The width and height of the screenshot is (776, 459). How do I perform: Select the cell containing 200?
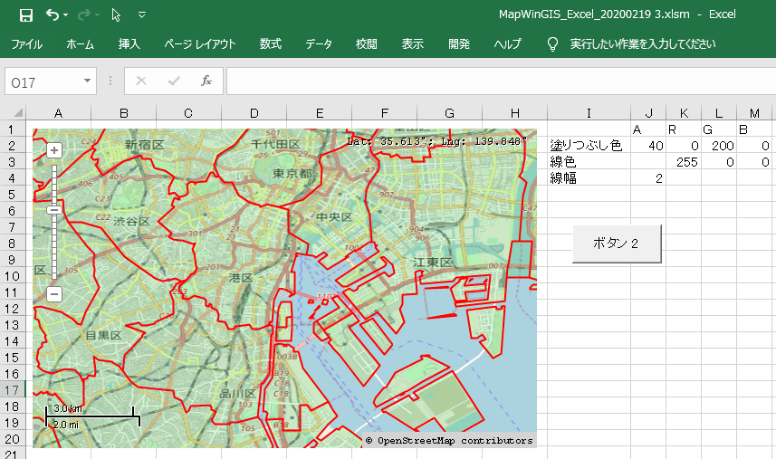[x=719, y=146]
